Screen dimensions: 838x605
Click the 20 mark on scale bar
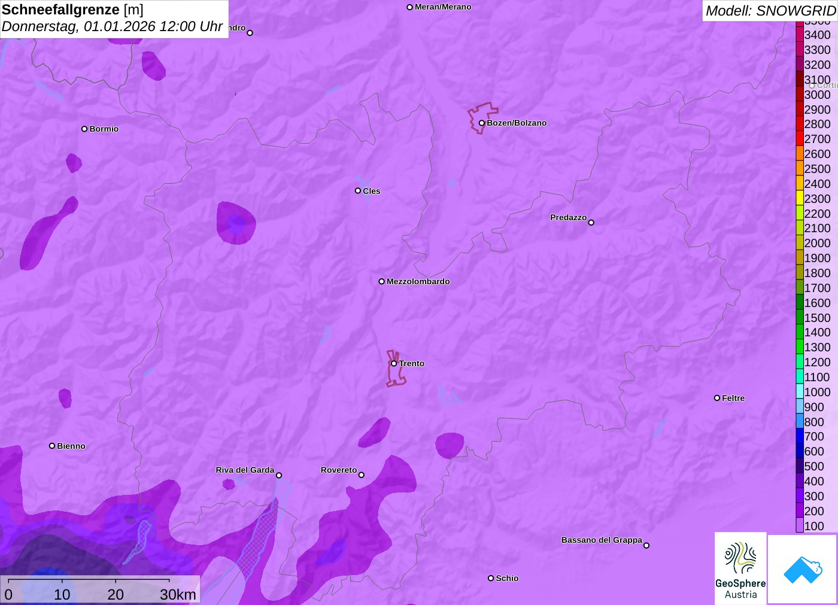[x=116, y=594]
